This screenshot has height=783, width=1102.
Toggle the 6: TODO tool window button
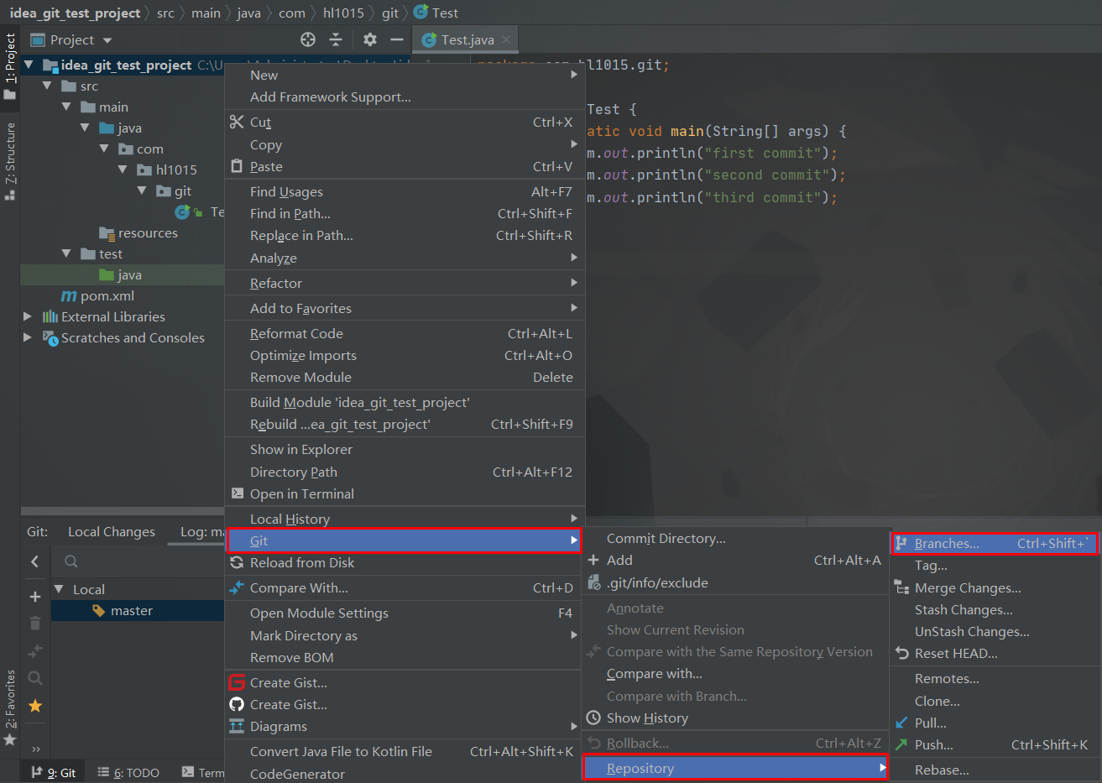128,773
